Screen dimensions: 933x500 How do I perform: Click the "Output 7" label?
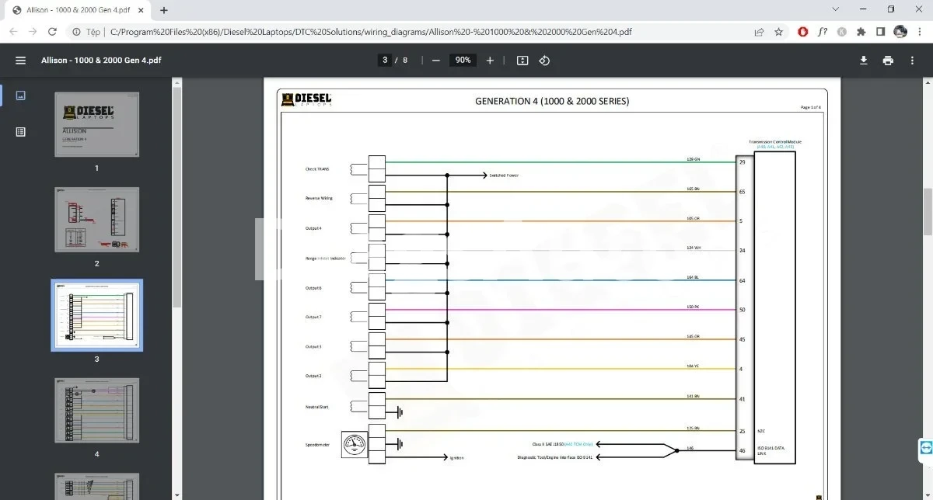313,317
